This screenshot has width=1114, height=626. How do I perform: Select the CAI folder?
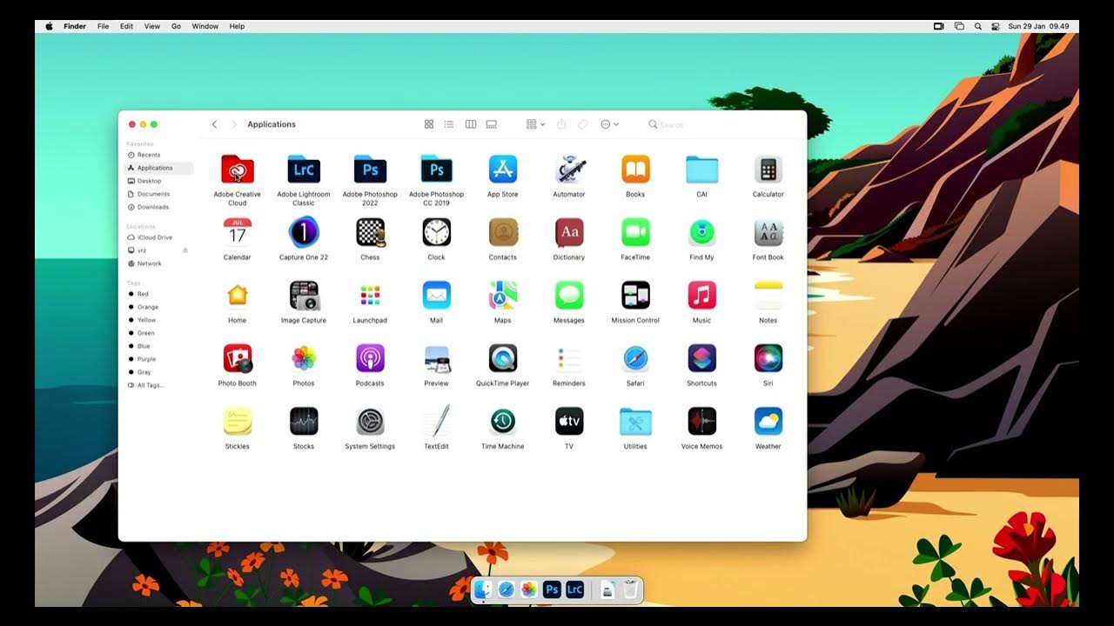pyautogui.click(x=701, y=170)
